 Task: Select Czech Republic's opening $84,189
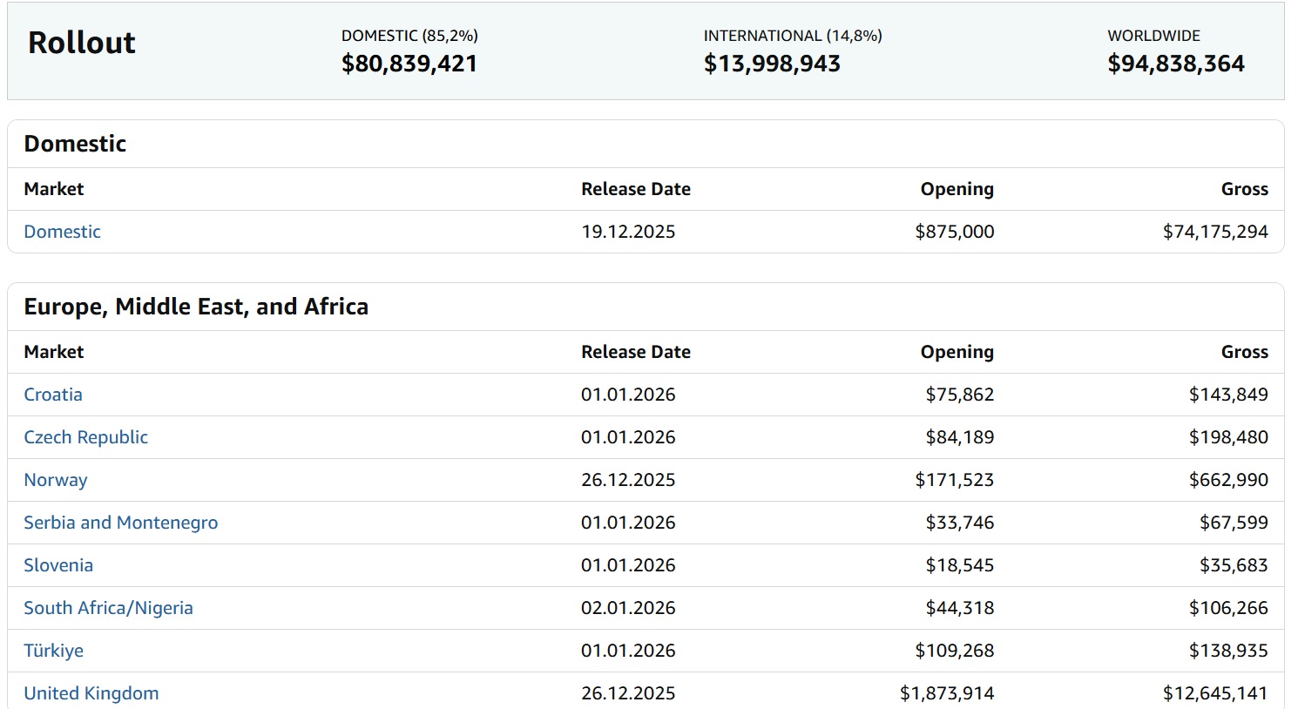point(960,437)
